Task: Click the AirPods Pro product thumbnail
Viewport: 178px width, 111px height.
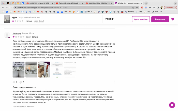Action: pos(7,19)
